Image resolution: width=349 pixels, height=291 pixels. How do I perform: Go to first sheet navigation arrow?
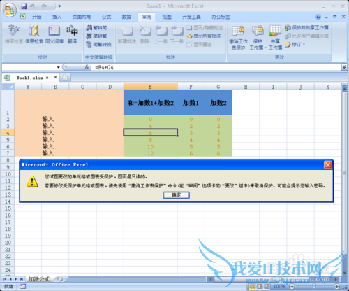5,279
